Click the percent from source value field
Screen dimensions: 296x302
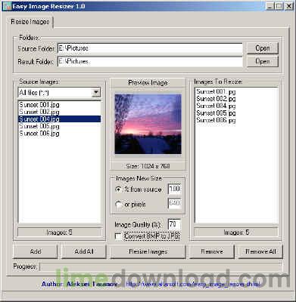pyautogui.click(x=174, y=189)
